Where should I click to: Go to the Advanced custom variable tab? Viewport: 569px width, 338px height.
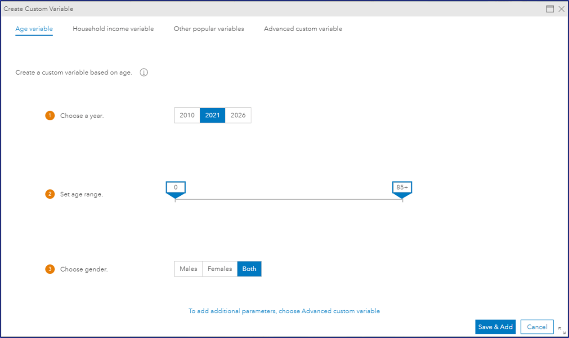(x=303, y=28)
